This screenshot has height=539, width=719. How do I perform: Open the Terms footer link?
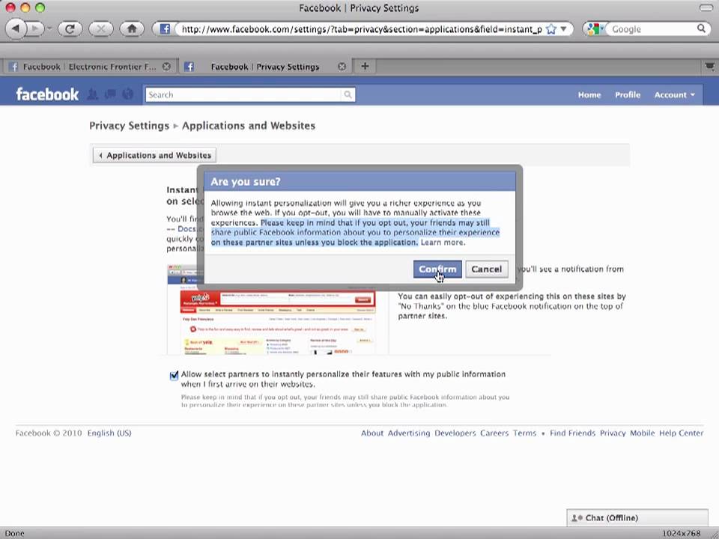tap(524, 433)
